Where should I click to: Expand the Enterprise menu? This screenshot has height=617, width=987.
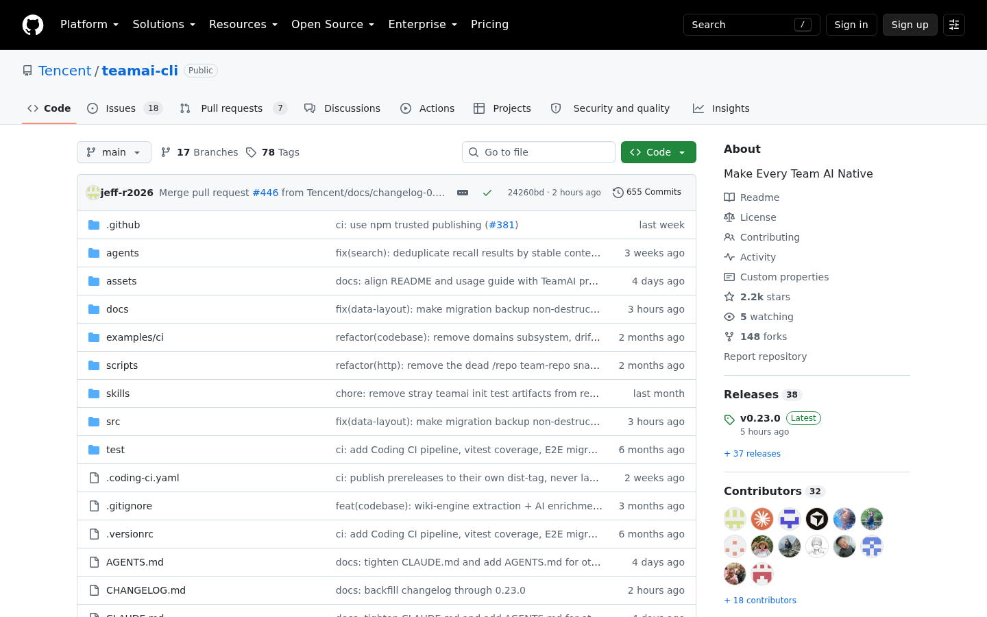422,25
